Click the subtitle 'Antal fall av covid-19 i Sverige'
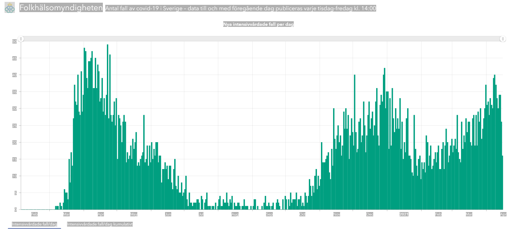The height and width of the screenshot is (233, 517). click(240, 8)
